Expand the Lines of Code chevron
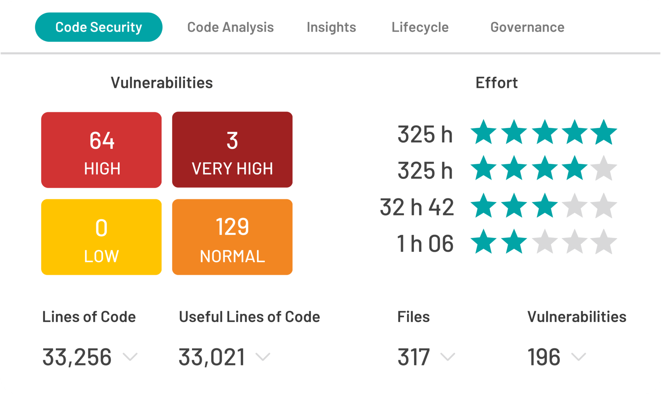Viewport: 661px width, 394px height. click(130, 357)
